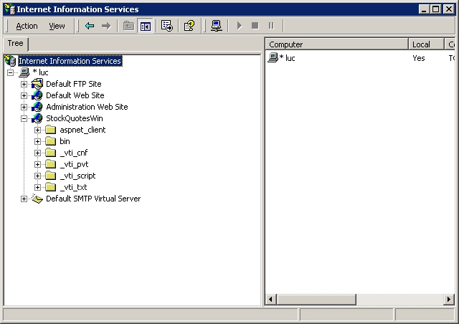Click the Administration Web Site globe icon
This screenshot has width=459, height=324.
pos(37,107)
